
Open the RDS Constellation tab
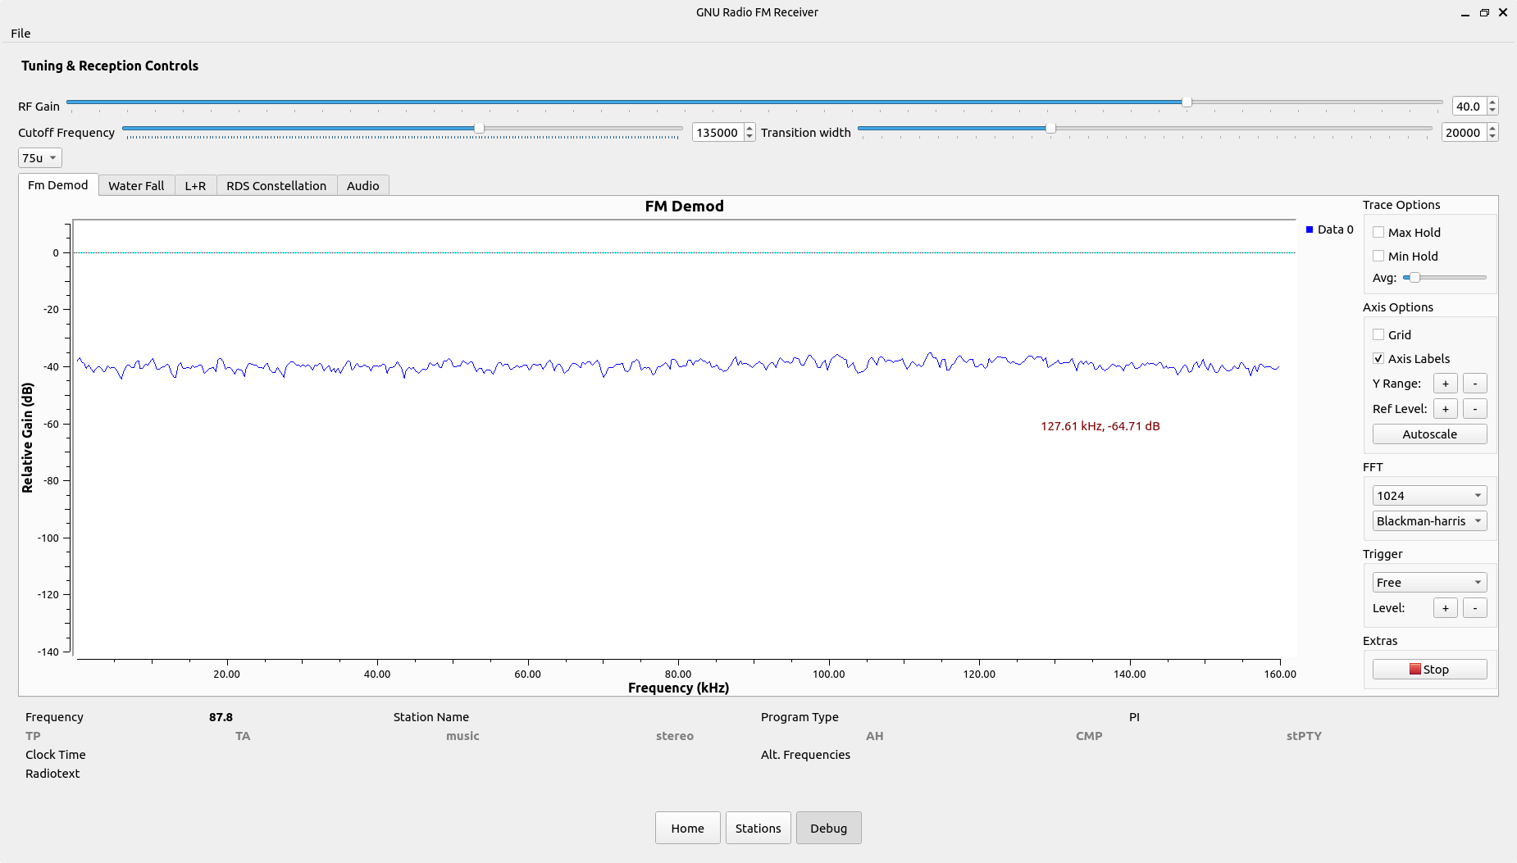(276, 186)
